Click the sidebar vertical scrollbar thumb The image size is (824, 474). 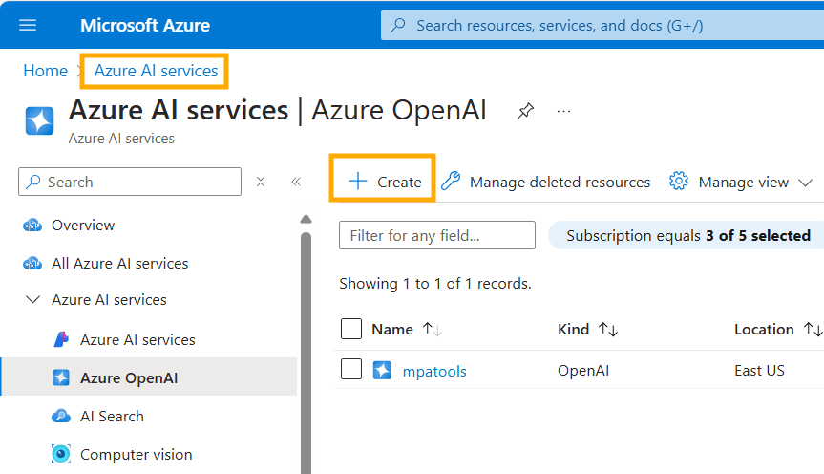306,353
